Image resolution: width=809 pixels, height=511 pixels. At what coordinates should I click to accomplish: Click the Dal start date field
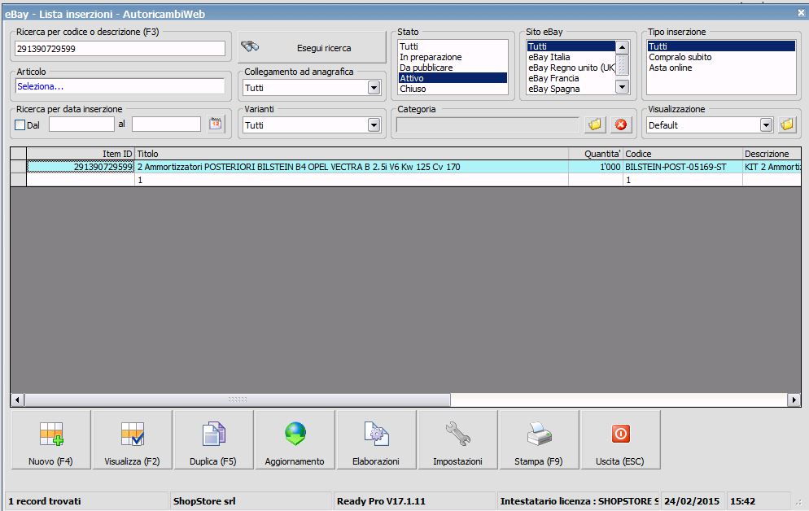pyautogui.click(x=81, y=124)
